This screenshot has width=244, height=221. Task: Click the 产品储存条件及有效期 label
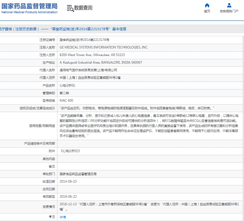(40, 143)
